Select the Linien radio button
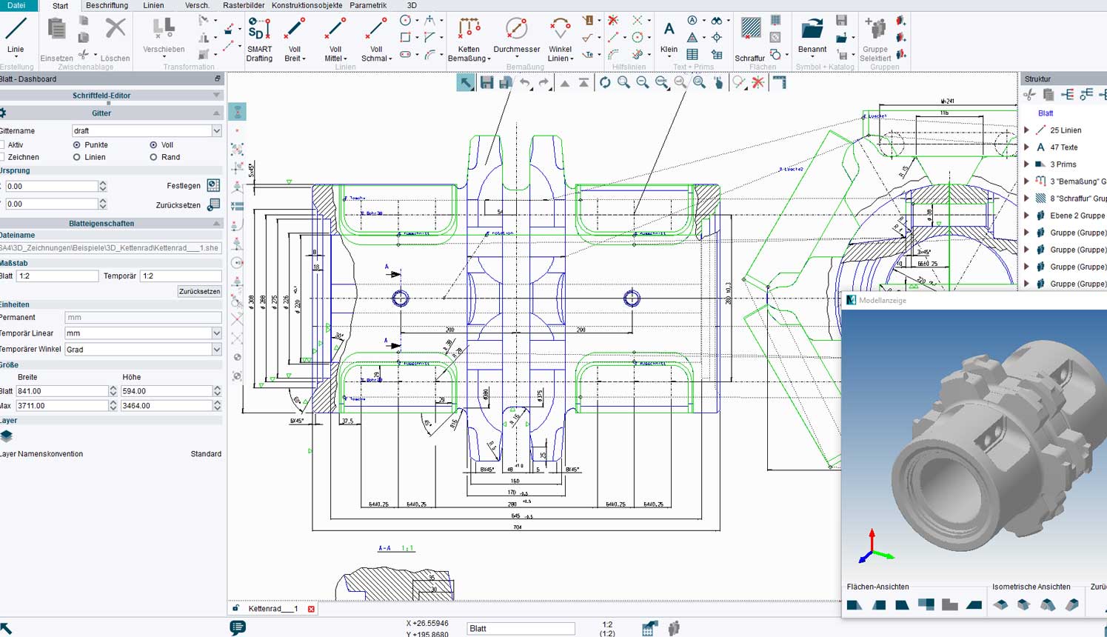This screenshot has width=1107, height=637. pos(77,157)
